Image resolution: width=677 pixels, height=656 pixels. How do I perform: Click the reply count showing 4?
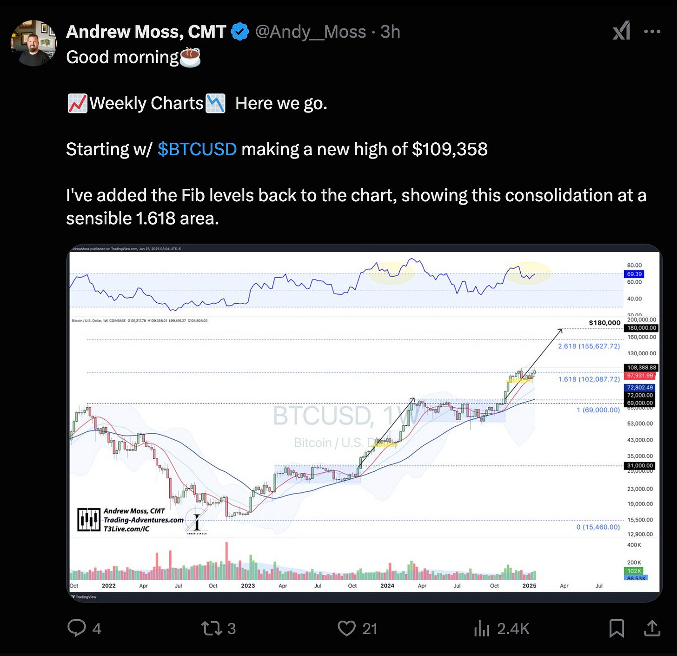tap(96, 628)
